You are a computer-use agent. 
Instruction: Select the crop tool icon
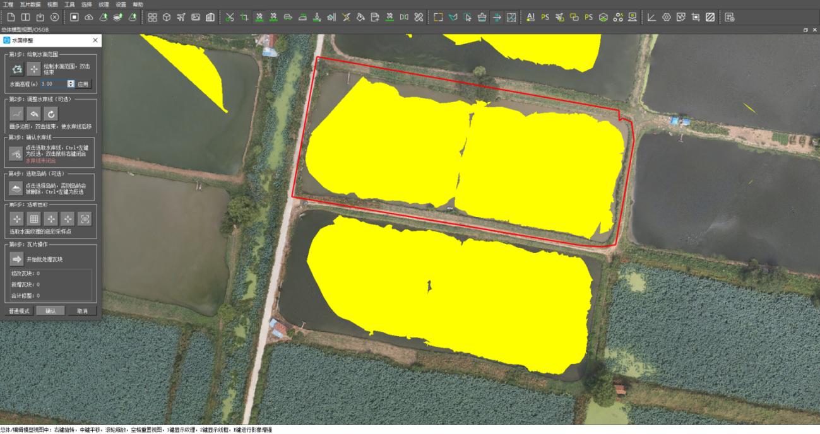[244, 17]
